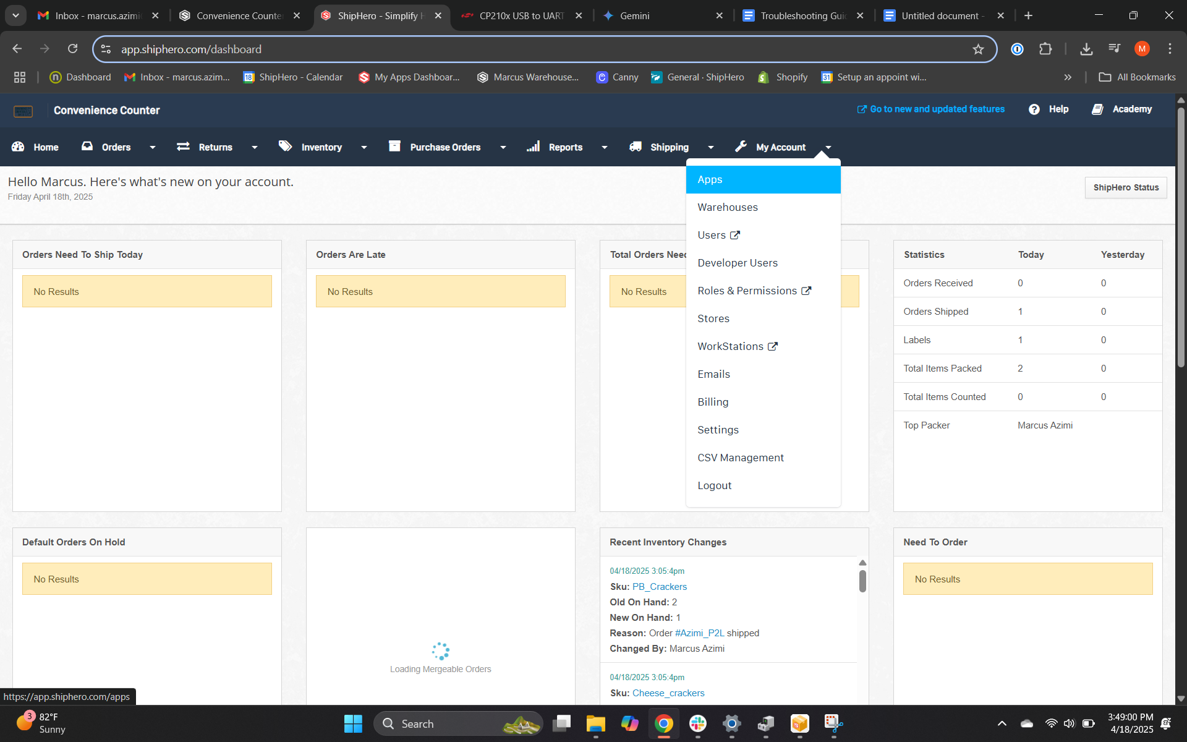The image size is (1187, 742).
Task: Open Emails from the My Account menu
Action: pyautogui.click(x=763, y=374)
